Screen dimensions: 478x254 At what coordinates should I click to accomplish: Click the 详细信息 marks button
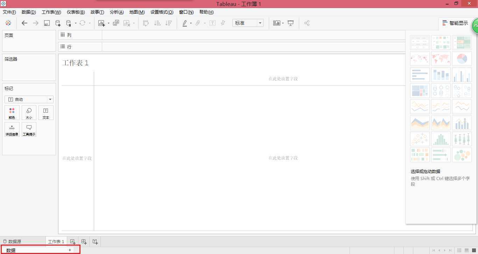12,129
